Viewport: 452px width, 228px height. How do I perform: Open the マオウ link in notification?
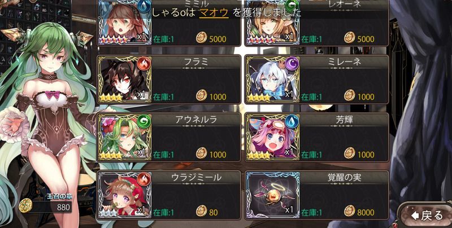pos(214,13)
